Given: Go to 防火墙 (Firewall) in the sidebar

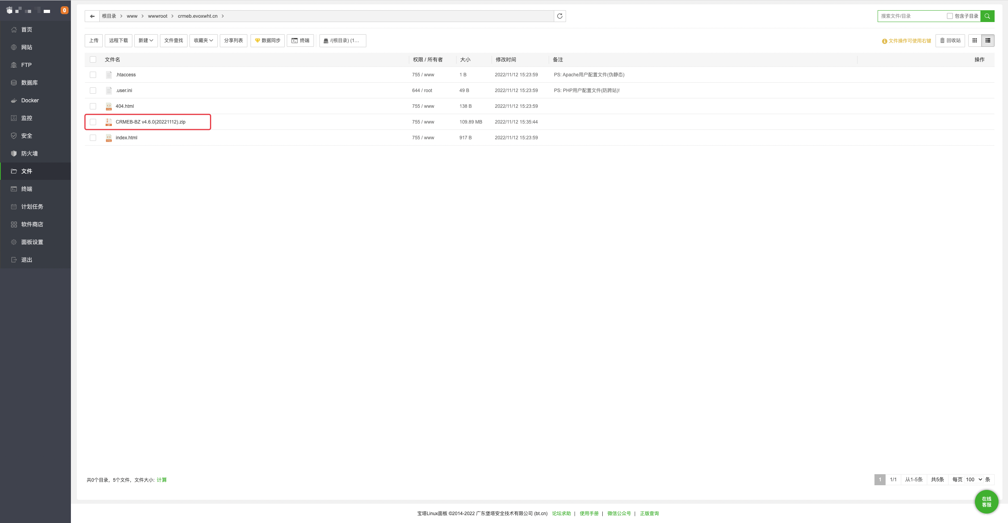Looking at the screenshot, I should pos(30,153).
